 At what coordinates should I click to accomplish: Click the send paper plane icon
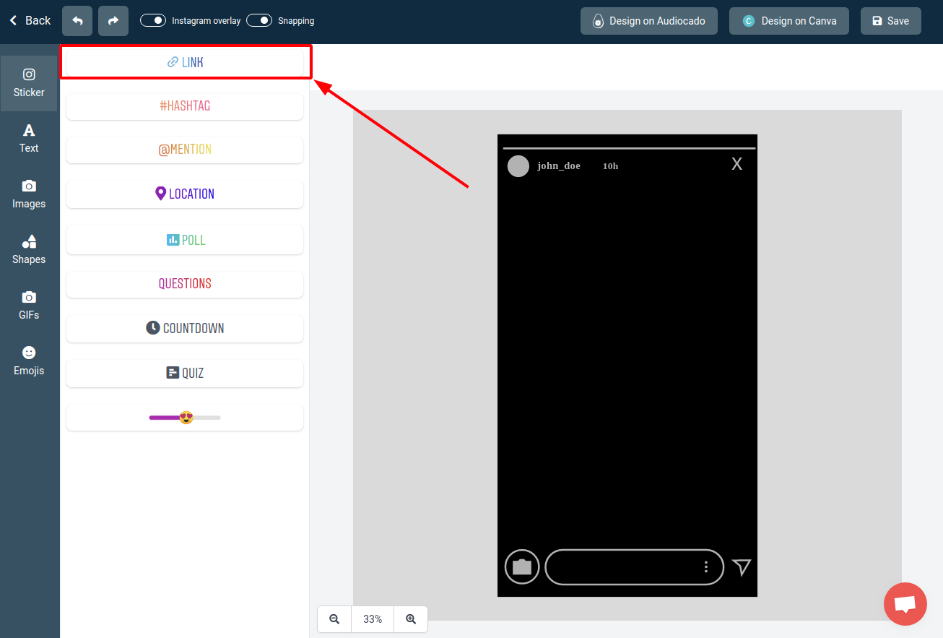pos(742,567)
